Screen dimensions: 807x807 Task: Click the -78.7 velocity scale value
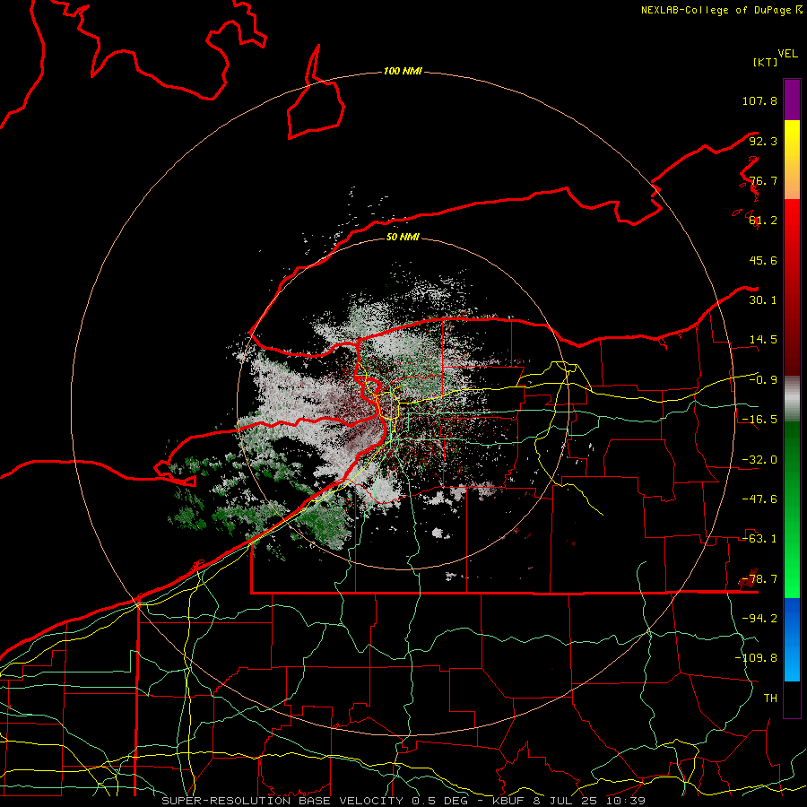[759, 579]
